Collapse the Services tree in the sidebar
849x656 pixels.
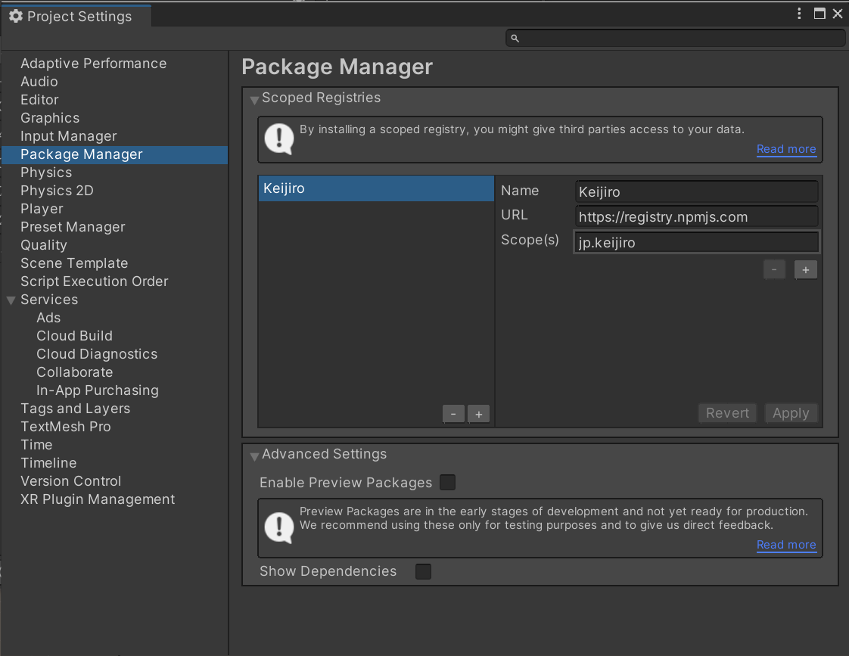click(11, 300)
